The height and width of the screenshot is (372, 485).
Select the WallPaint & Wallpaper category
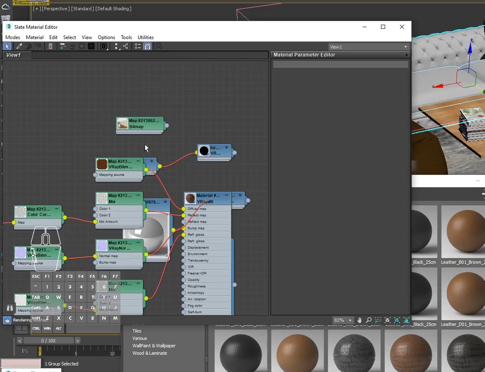coord(154,346)
